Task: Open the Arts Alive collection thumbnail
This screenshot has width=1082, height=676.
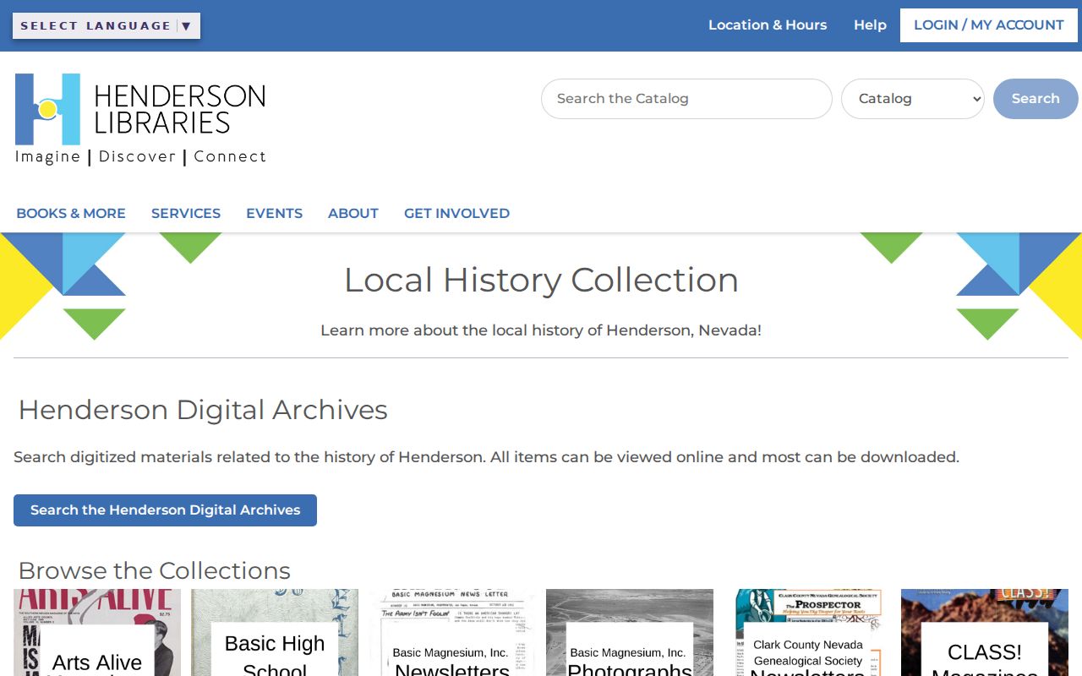Action: [97, 633]
